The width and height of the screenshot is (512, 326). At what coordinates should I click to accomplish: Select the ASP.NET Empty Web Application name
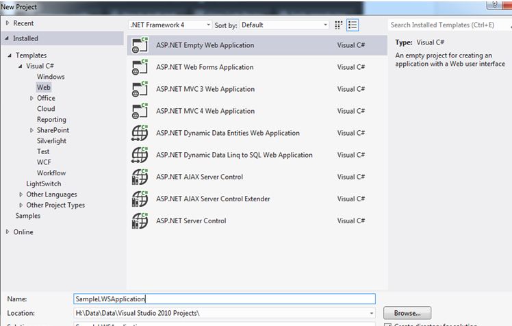205,45
